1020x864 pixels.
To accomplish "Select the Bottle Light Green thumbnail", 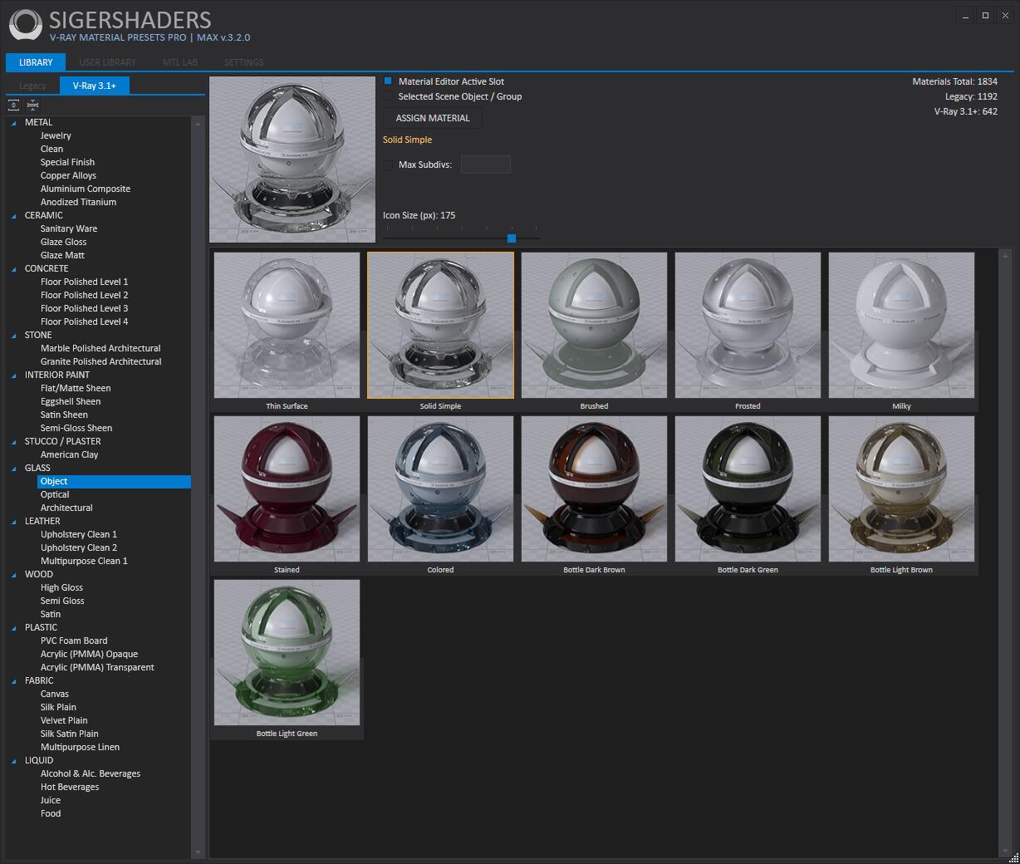I will point(287,652).
